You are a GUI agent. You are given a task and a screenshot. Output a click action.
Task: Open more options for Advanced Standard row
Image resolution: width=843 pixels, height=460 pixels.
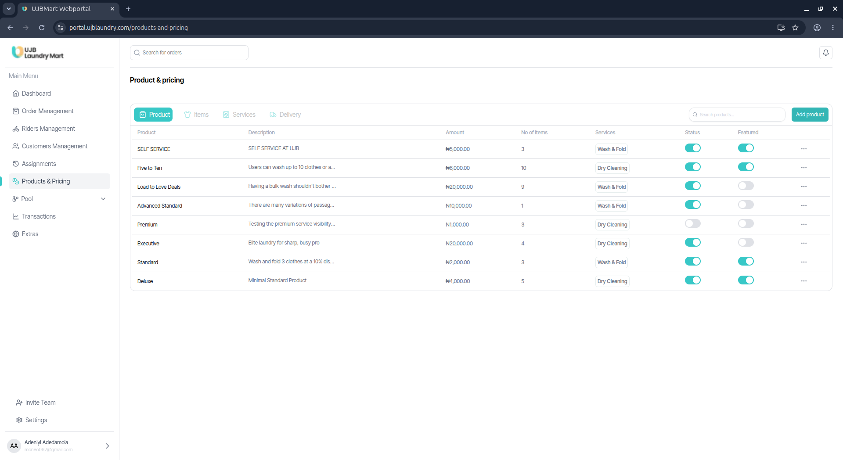803,205
